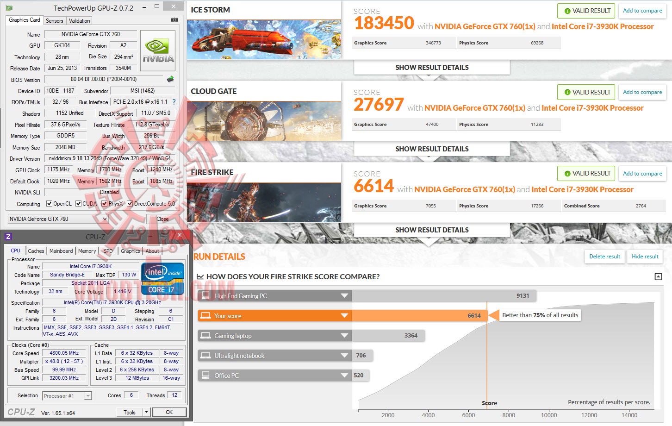
Task: Click Delete result button
Action: click(605, 257)
